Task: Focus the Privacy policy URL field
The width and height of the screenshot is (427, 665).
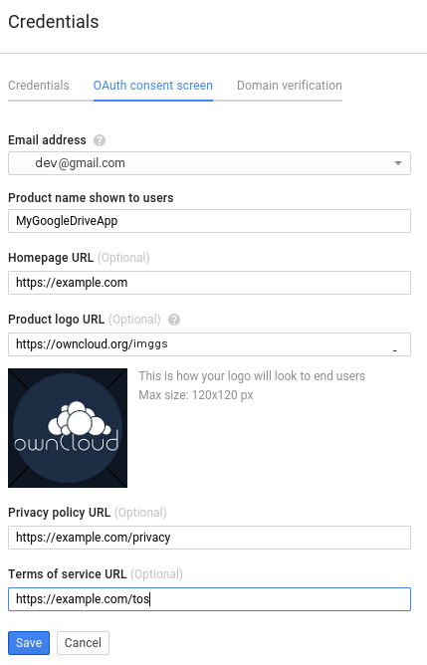Action: click(209, 538)
